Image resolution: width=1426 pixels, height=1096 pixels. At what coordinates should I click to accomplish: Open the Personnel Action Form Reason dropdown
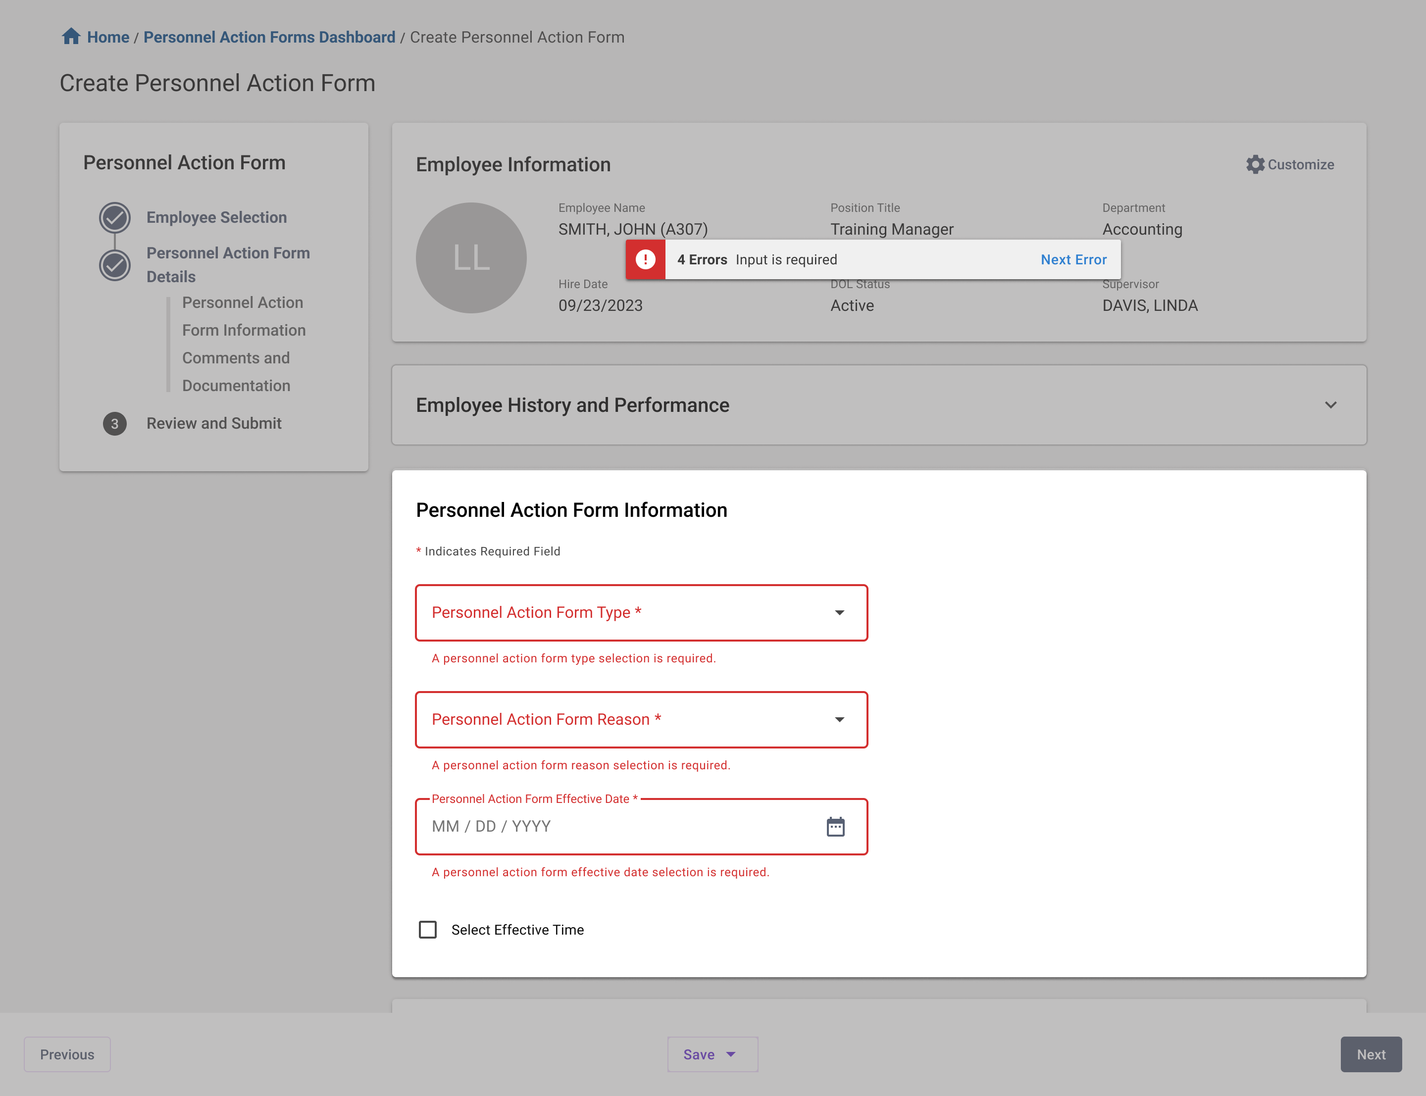pyautogui.click(x=641, y=720)
